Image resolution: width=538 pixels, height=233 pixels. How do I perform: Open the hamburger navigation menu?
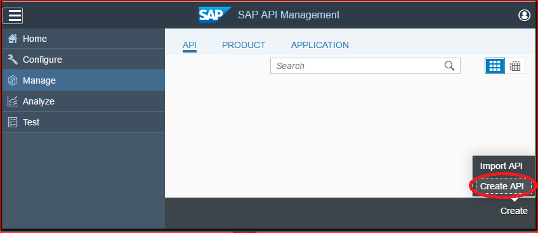pos(13,15)
